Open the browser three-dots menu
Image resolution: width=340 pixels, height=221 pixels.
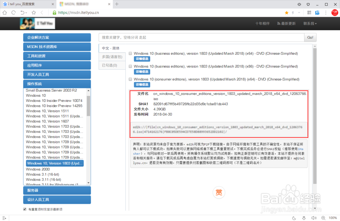[326, 13]
